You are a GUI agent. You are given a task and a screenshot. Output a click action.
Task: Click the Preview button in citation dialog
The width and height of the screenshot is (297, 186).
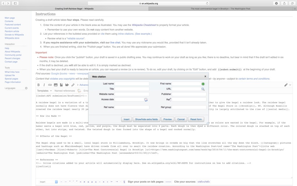(167, 119)
